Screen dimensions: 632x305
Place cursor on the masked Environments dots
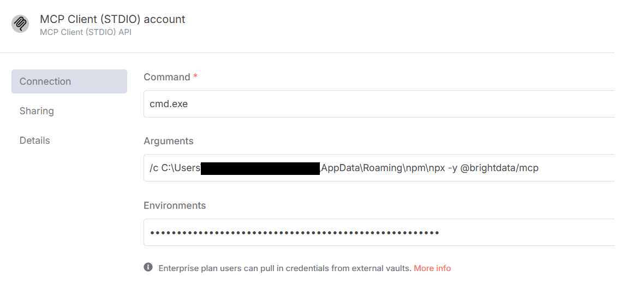click(x=295, y=233)
